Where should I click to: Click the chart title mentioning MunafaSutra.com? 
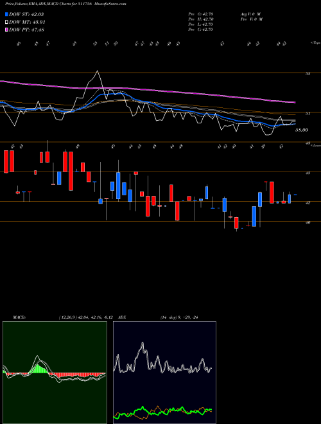pos(65,4)
